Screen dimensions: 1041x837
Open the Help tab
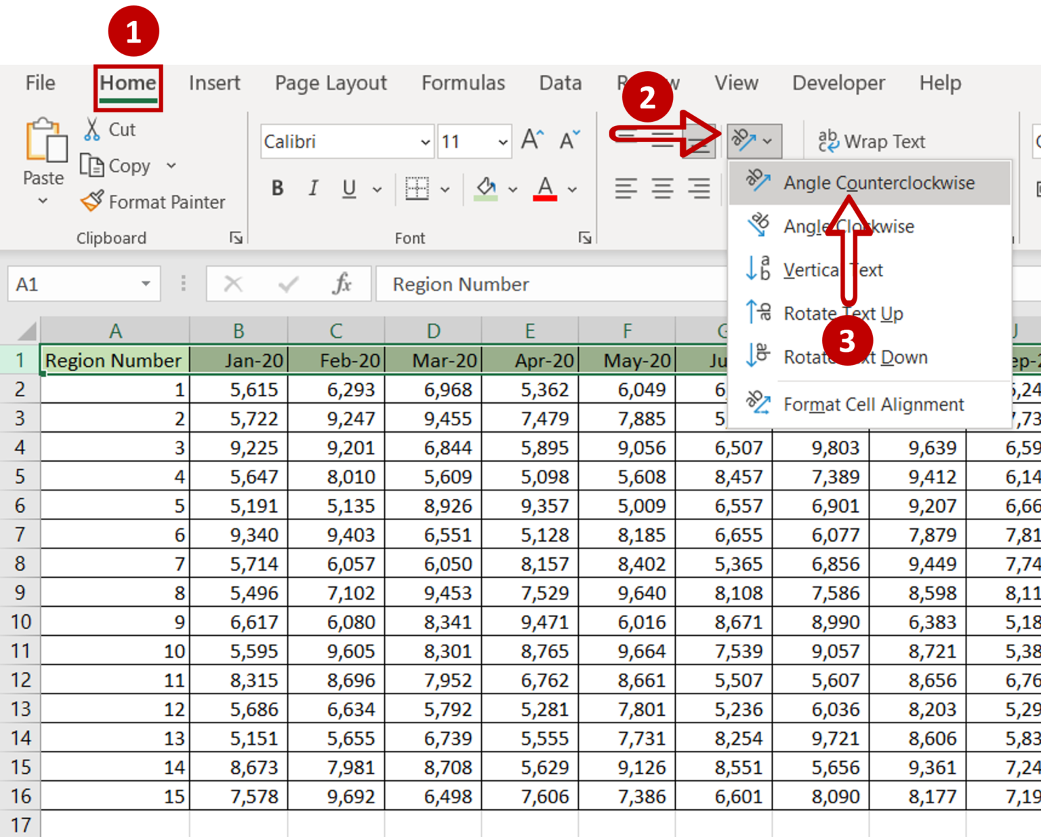coord(940,83)
